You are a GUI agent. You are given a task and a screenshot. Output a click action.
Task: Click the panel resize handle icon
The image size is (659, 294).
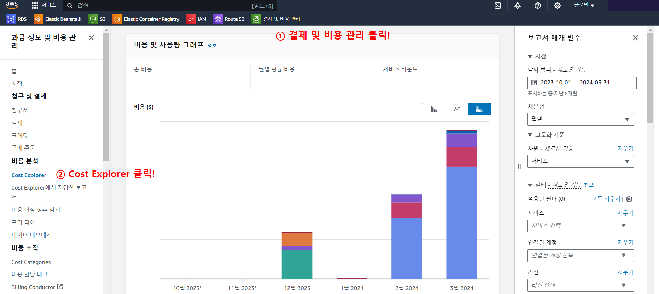coord(519,166)
